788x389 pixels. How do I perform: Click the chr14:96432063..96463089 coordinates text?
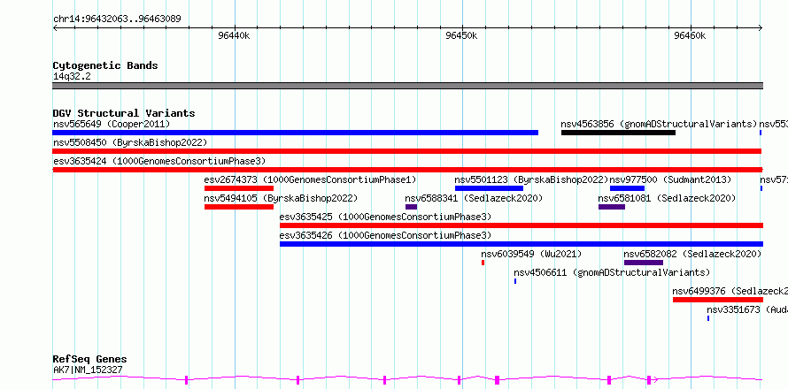coord(117,19)
